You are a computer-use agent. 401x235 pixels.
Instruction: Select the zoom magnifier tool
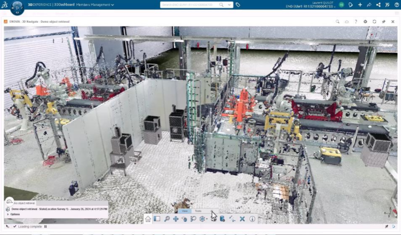pos(167,219)
